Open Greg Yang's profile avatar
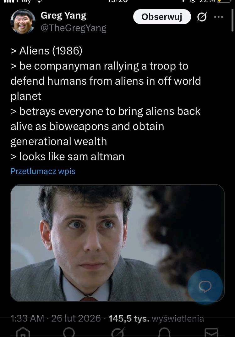This screenshot has width=235, height=337. pyautogui.click(x=23, y=22)
